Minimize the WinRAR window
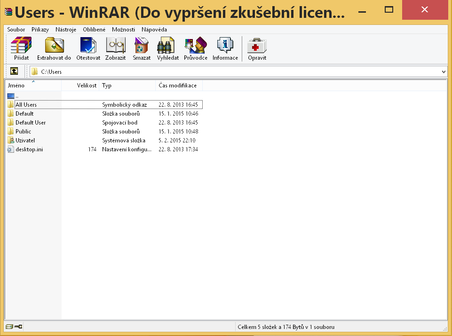Image resolution: width=452 pixels, height=336 pixels. pyautogui.click(x=362, y=12)
